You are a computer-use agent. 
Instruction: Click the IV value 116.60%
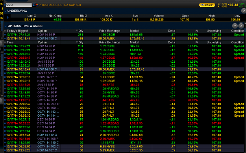pyautogui.click(x=192, y=89)
